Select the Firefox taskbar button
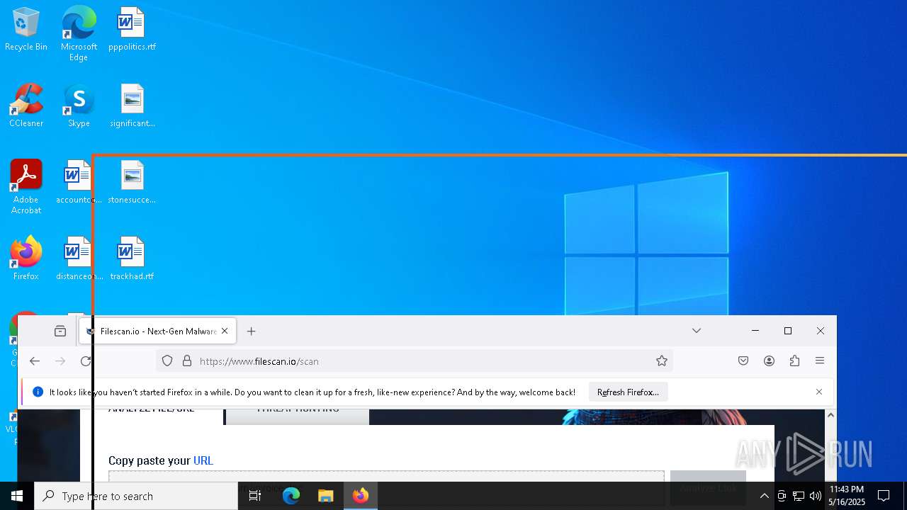The height and width of the screenshot is (510, 907). pos(361,496)
